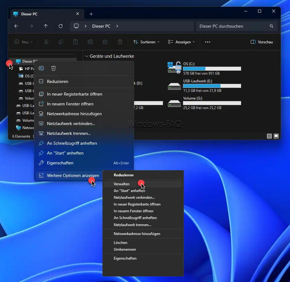Go up one folder level
The width and height of the screenshot is (290, 282).
coord(46,26)
